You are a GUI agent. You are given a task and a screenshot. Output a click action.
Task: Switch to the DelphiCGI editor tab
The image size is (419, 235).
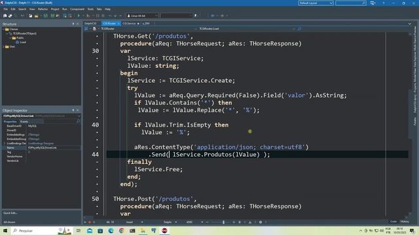click(91, 23)
